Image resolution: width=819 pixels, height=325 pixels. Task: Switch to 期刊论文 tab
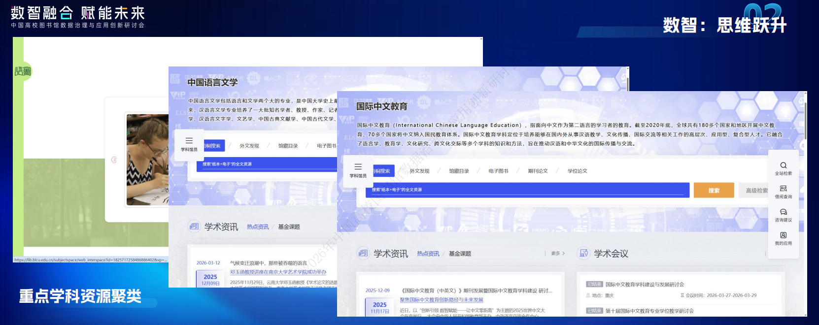tap(538, 171)
